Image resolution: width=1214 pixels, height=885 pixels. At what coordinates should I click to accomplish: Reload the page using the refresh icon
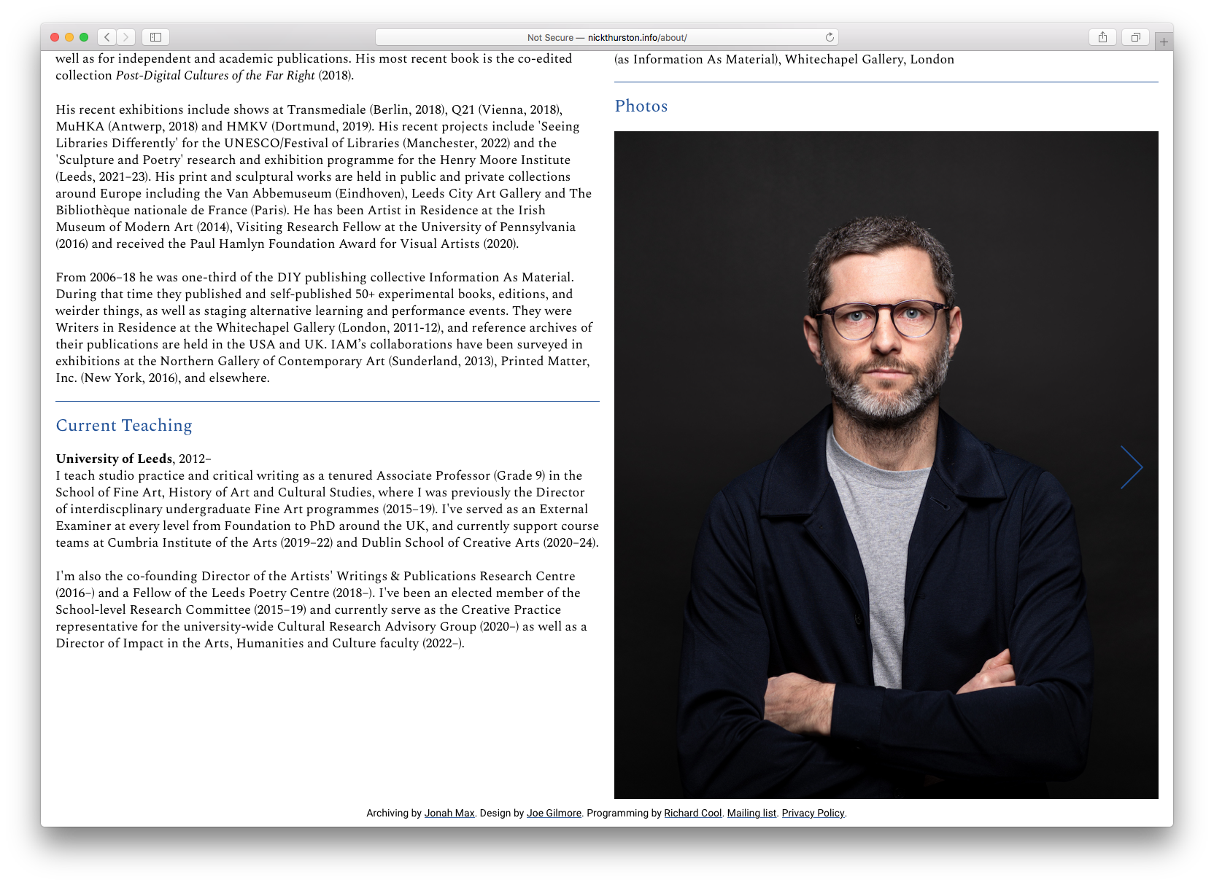(830, 37)
